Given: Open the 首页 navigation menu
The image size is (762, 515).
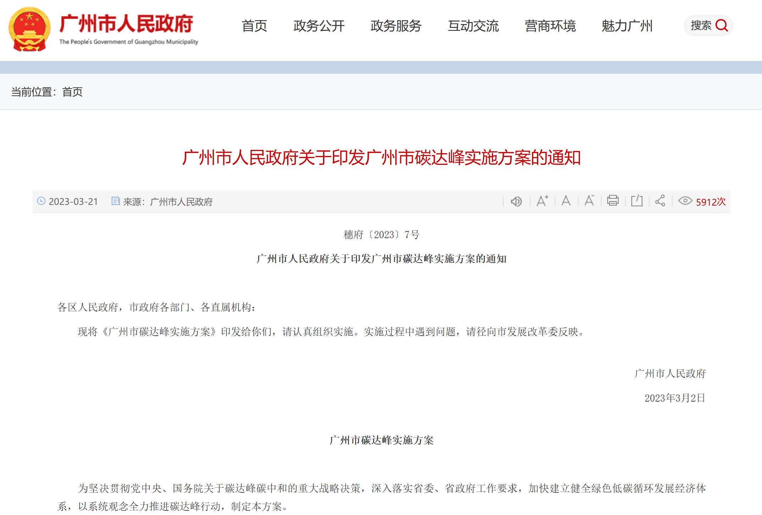Looking at the screenshot, I should pos(254,26).
